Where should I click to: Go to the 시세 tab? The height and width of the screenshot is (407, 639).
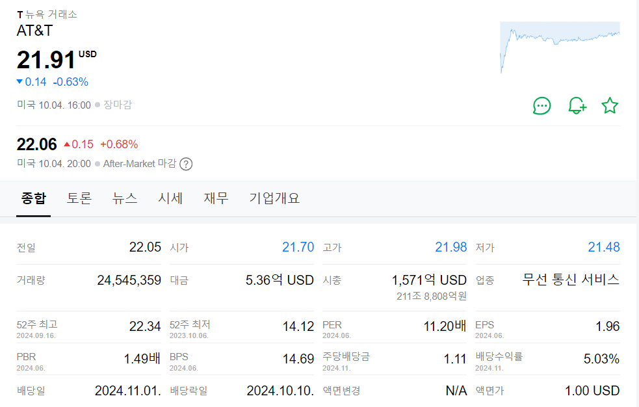[x=170, y=198]
